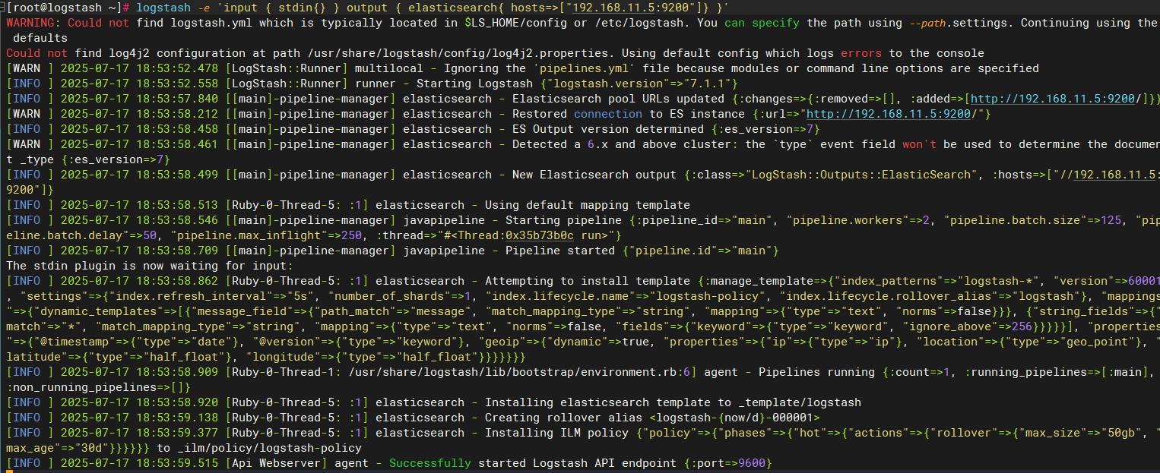Click 'Pipeline started' message
This screenshot has width=1160, height=473.
[x=560, y=251]
